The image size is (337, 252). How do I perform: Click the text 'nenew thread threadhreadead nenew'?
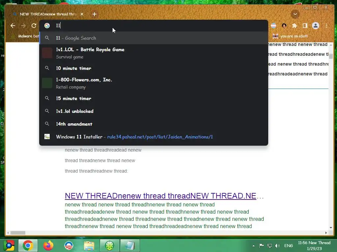pyautogui.click(x=103, y=150)
